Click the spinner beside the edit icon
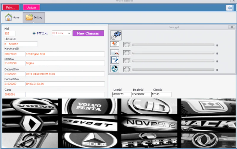Screen dimensions: 237x149 (x=127, y=61)
